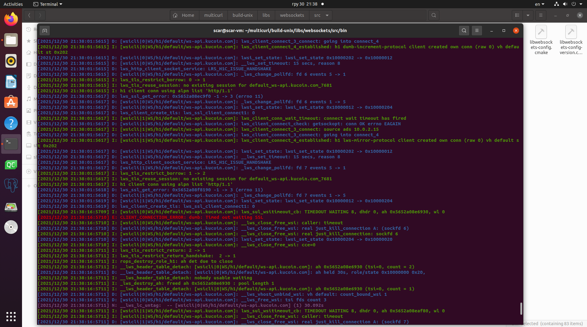The width and height of the screenshot is (587, 327).
Task: Open a new tab in the terminal
Action: tap(45, 31)
